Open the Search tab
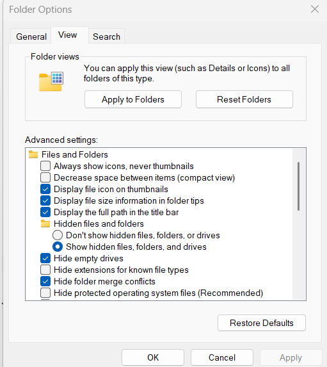 (106, 37)
